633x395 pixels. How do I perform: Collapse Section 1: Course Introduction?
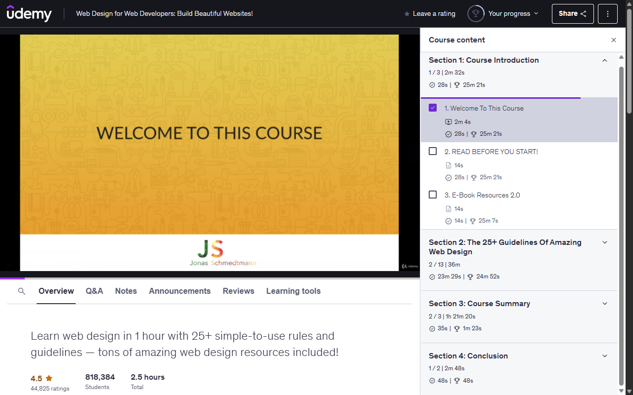click(604, 60)
